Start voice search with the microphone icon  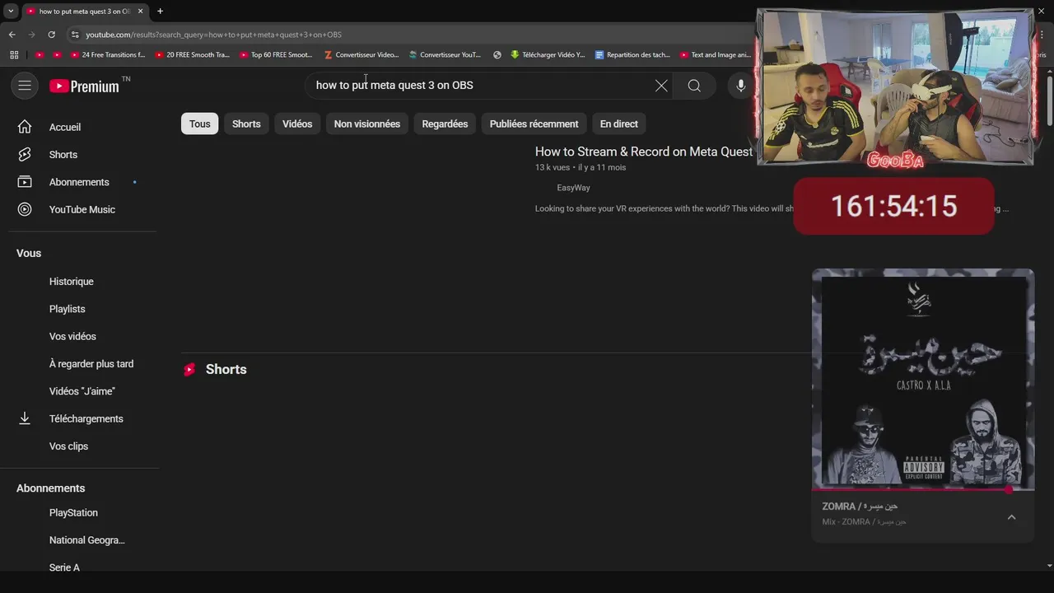740,86
